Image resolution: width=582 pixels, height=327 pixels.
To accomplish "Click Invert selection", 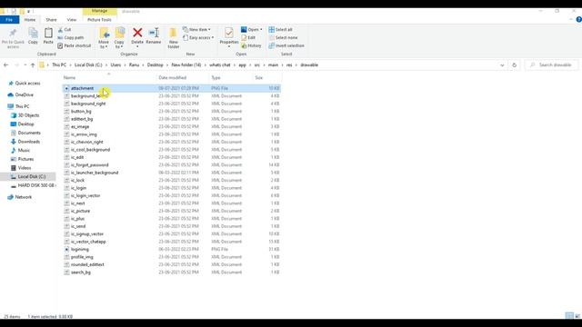I will pyautogui.click(x=286, y=45).
